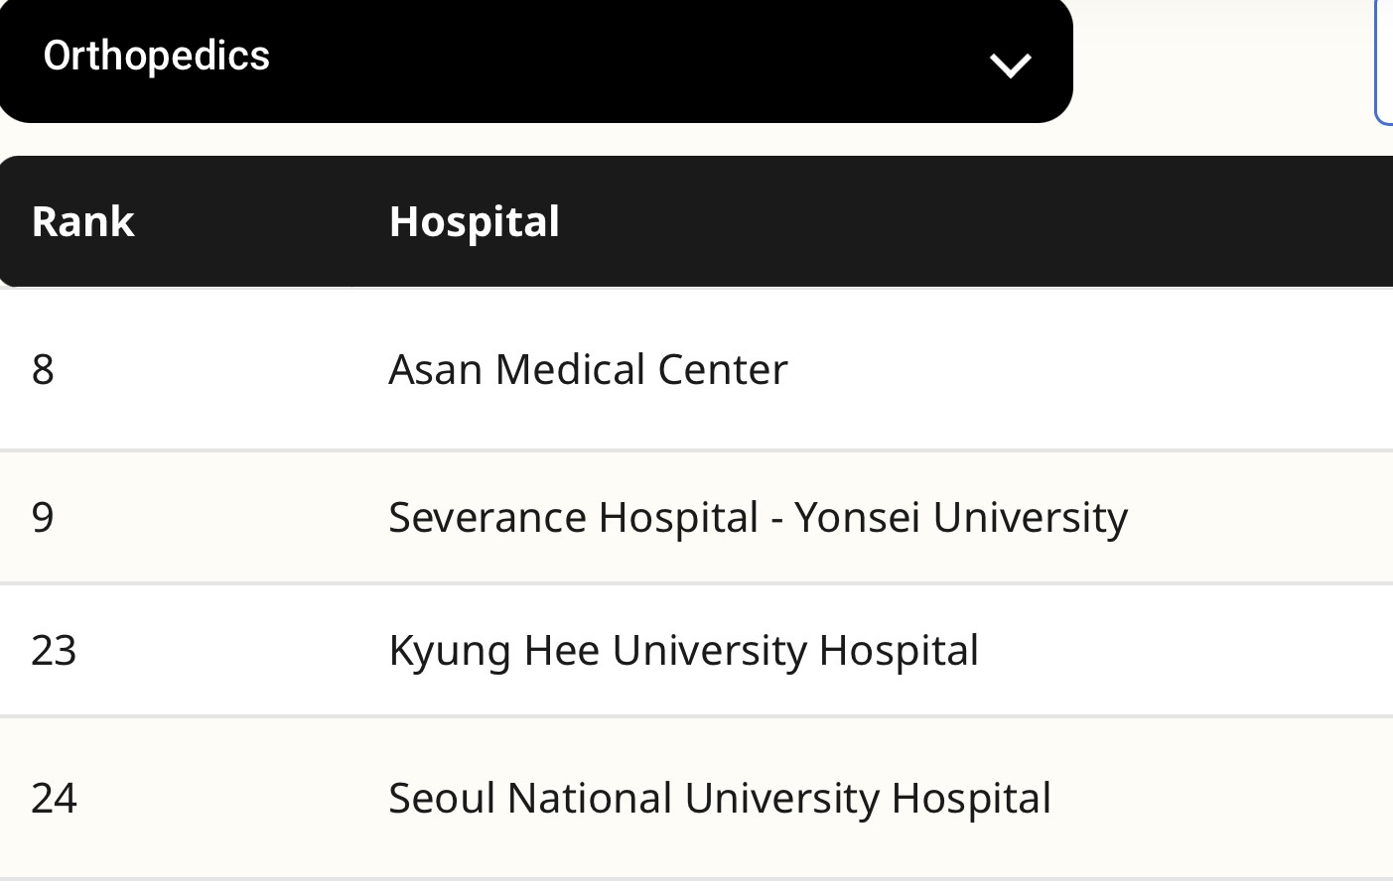Click rank number 23 in the table
The image size is (1393, 889).
click(x=54, y=651)
